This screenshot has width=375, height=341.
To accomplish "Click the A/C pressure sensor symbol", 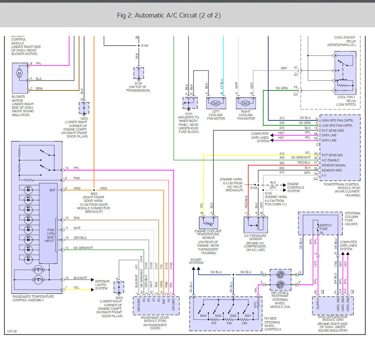I will (x=256, y=225).
